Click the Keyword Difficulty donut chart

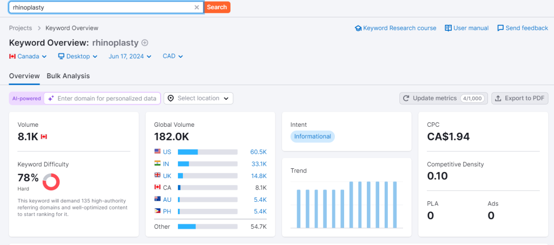tap(51, 182)
